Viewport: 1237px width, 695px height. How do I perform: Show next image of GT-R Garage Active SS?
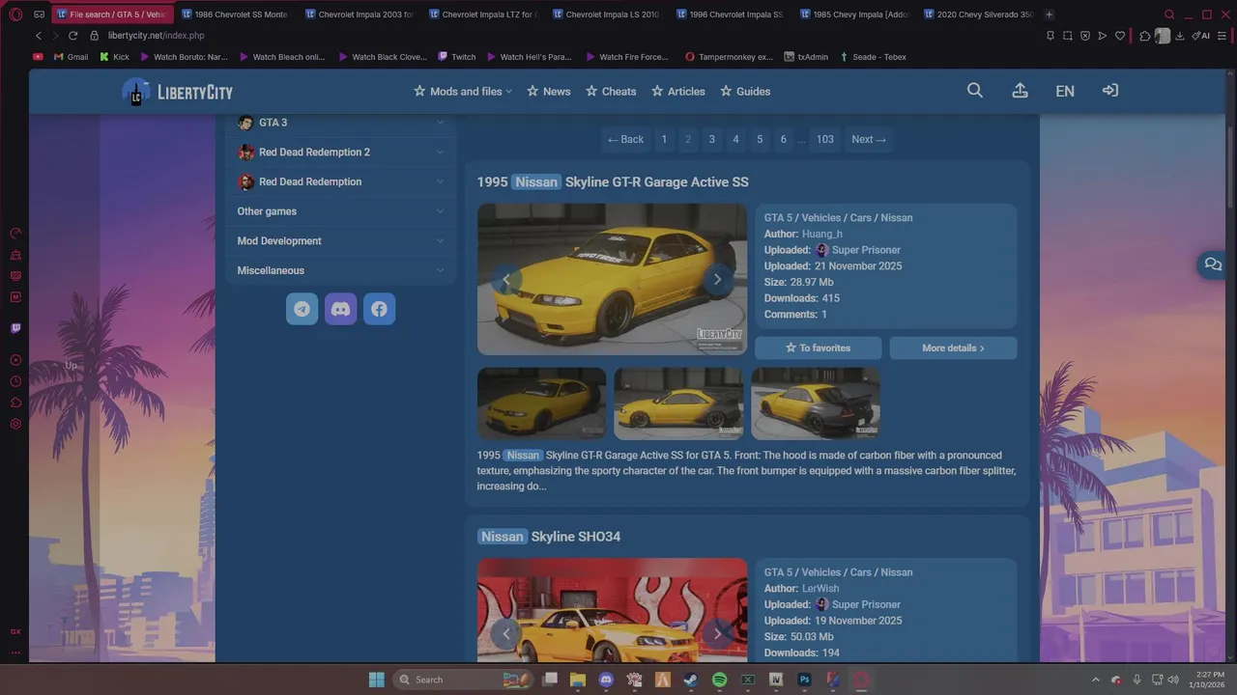(717, 280)
